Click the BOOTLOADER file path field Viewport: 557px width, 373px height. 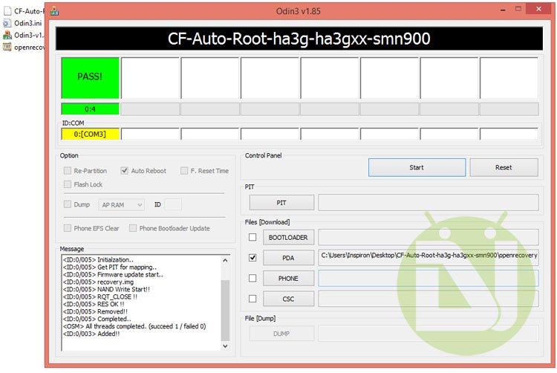pos(429,237)
